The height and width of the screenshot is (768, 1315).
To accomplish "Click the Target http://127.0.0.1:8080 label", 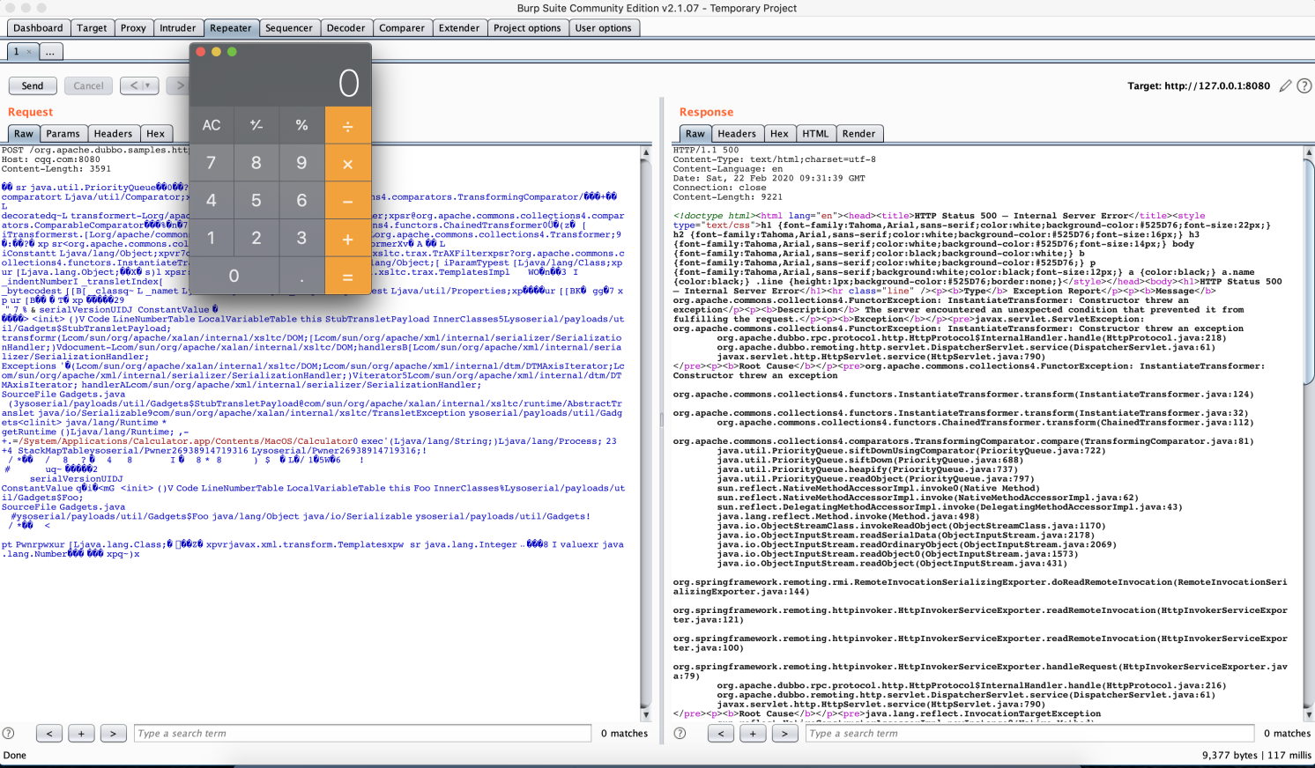I will click(1199, 85).
